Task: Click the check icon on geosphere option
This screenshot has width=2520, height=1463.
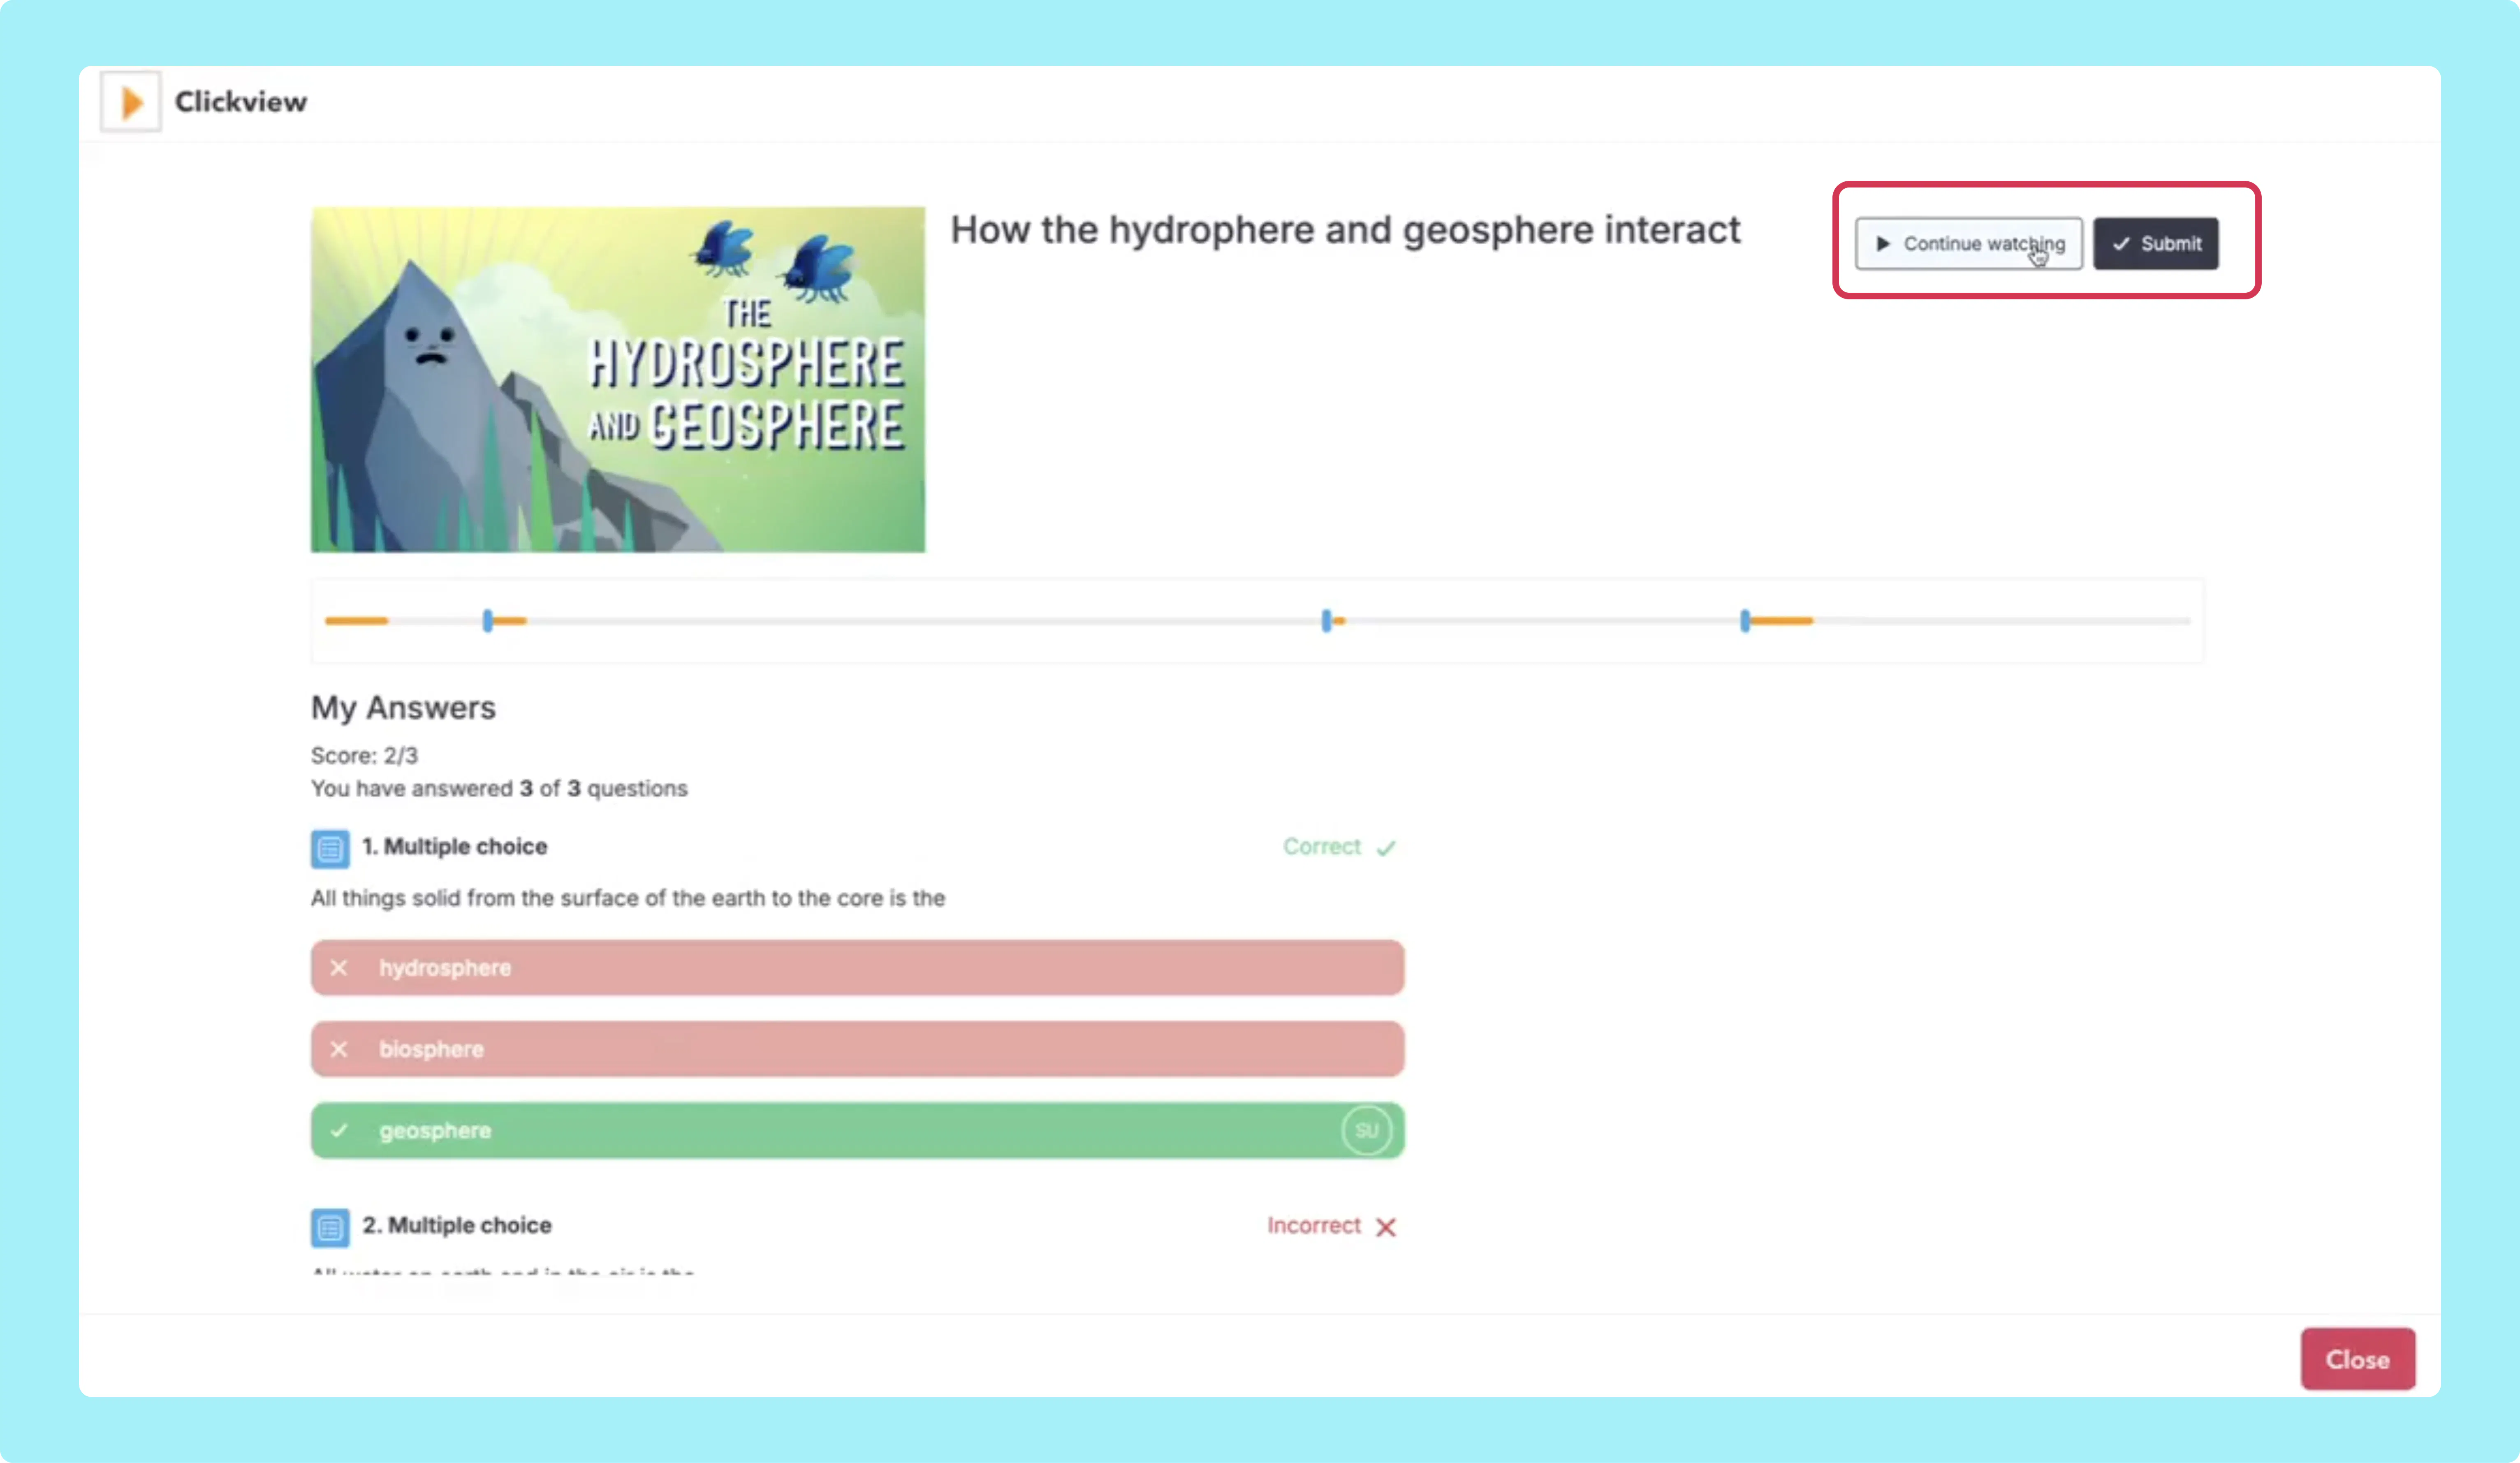Action: coord(339,1131)
